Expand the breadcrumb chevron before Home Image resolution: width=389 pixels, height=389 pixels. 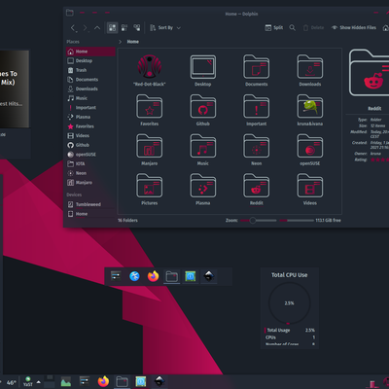[121, 42]
